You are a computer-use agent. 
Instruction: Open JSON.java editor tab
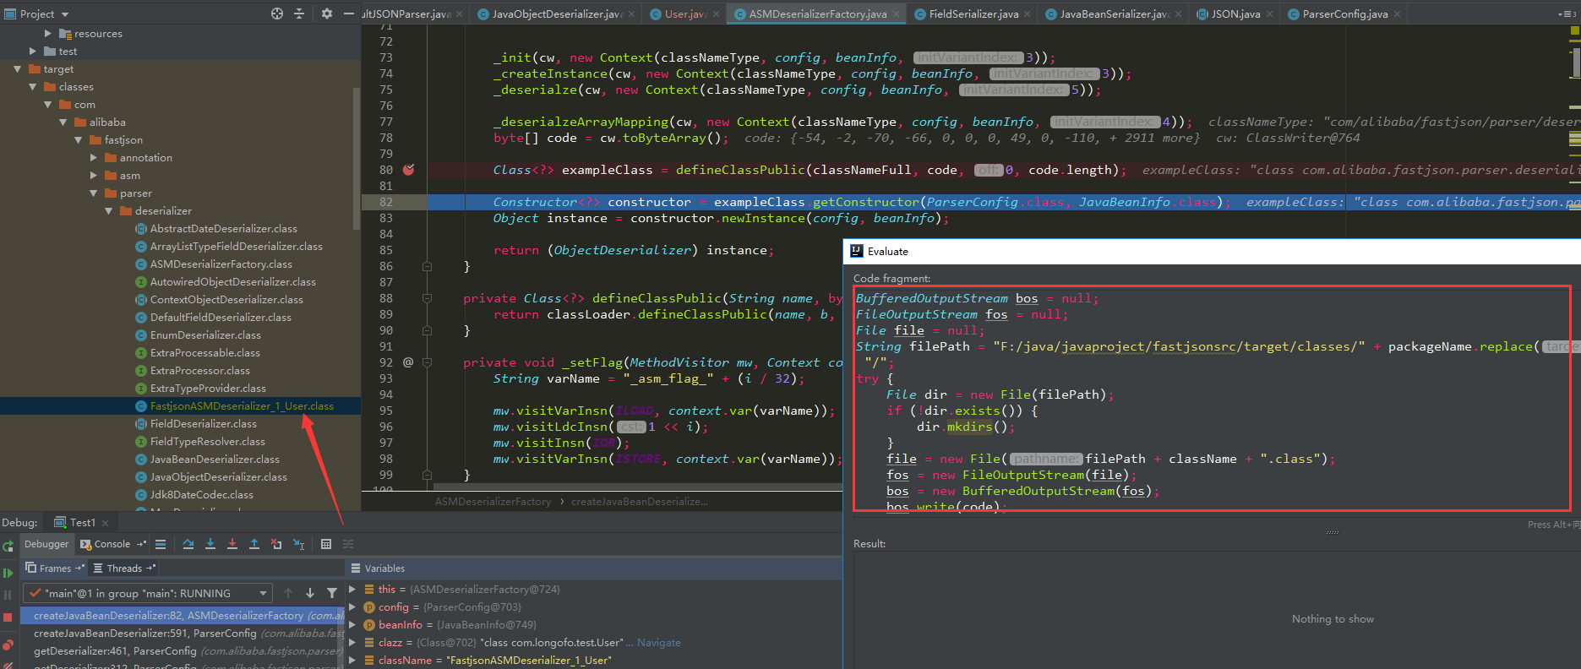(x=1235, y=14)
